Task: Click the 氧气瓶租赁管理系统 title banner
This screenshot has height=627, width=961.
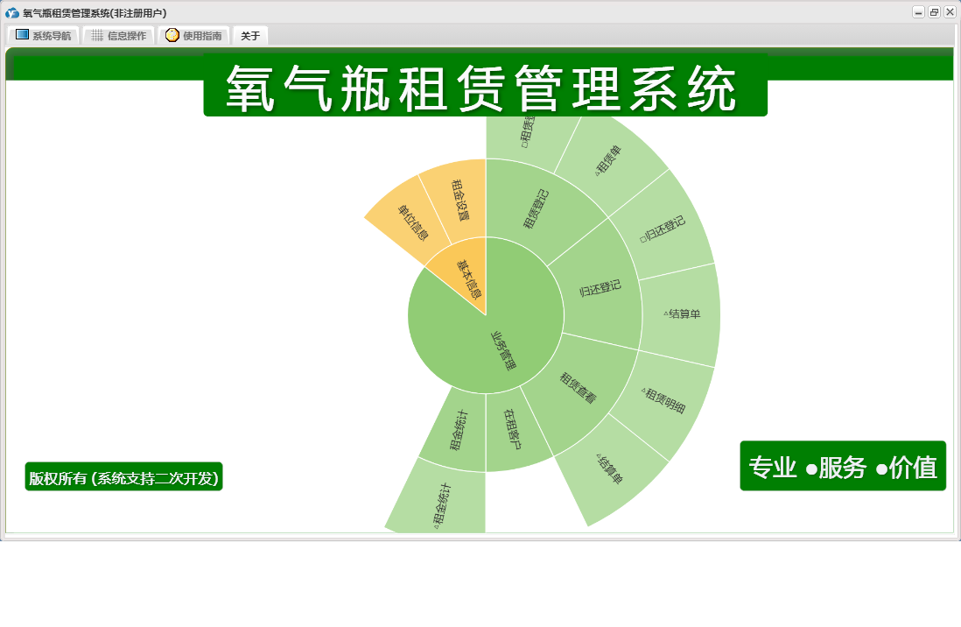Action: point(486,86)
